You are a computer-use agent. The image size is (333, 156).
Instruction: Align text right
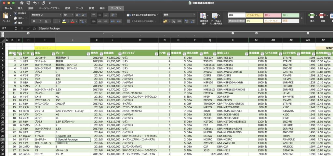point(106,21)
